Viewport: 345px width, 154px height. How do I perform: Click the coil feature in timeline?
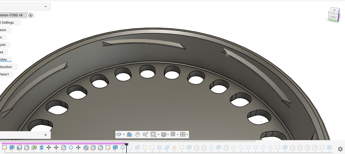42,148
